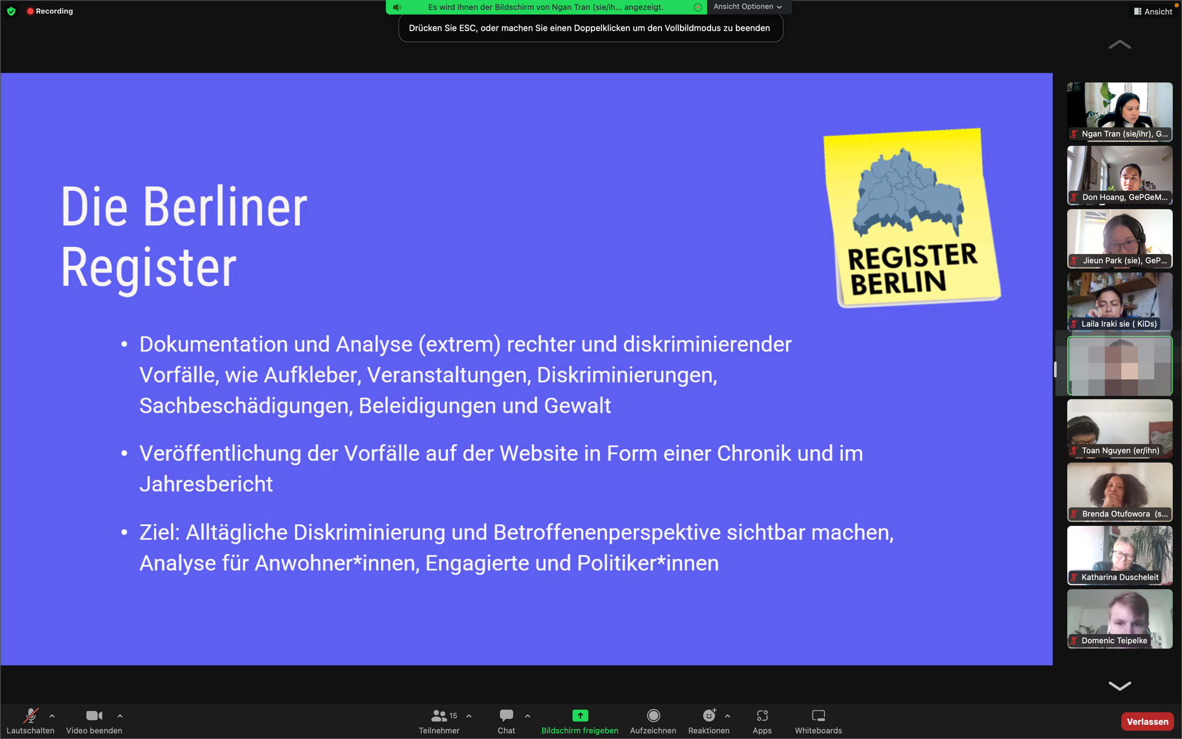Click bullet text starting with Veröffentlichung

pyautogui.click(x=501, y=469)
